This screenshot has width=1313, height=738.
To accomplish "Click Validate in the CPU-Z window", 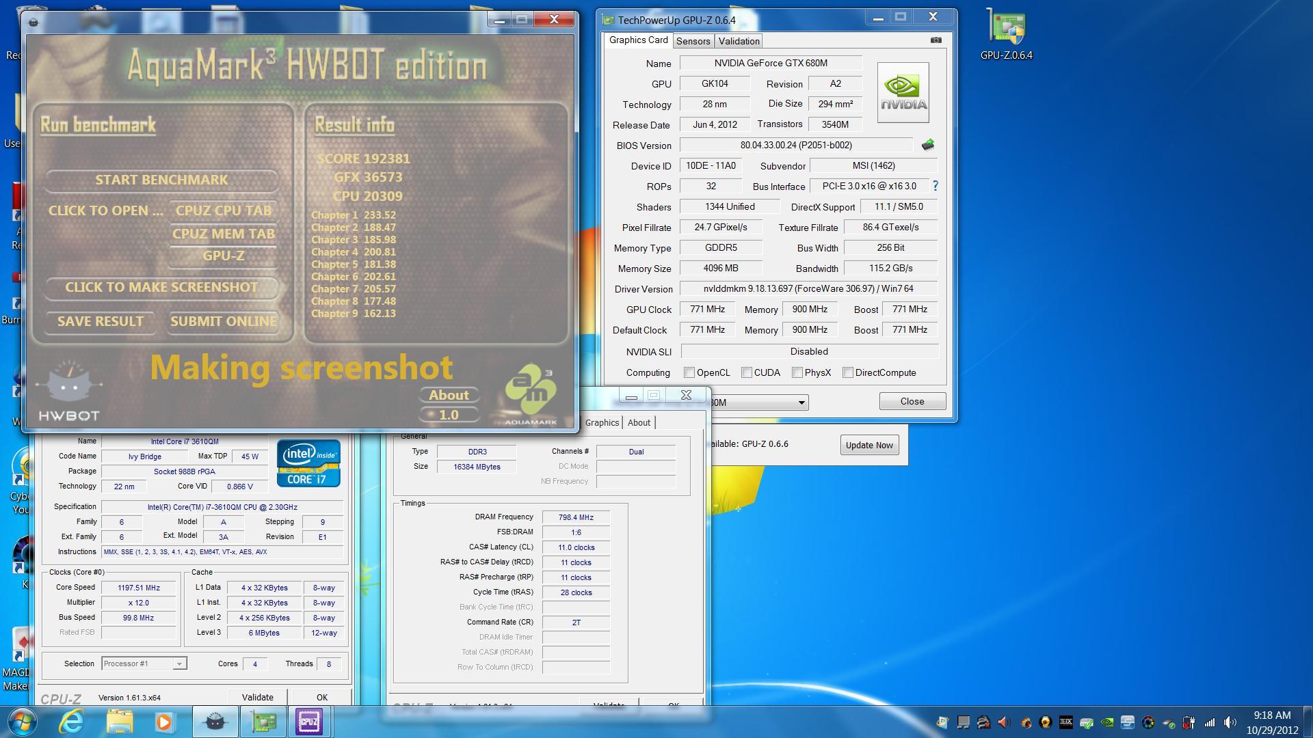I will (258, 697).
